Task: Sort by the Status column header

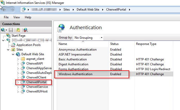Action: tap(114, 44)
